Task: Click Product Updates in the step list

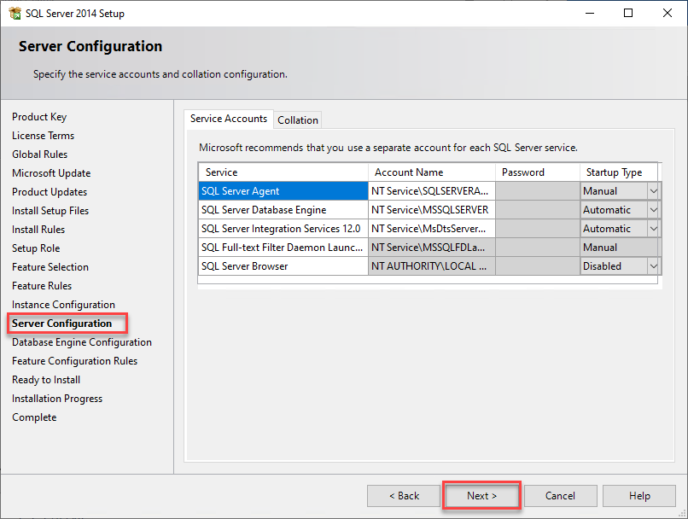Action: point(50,192)
